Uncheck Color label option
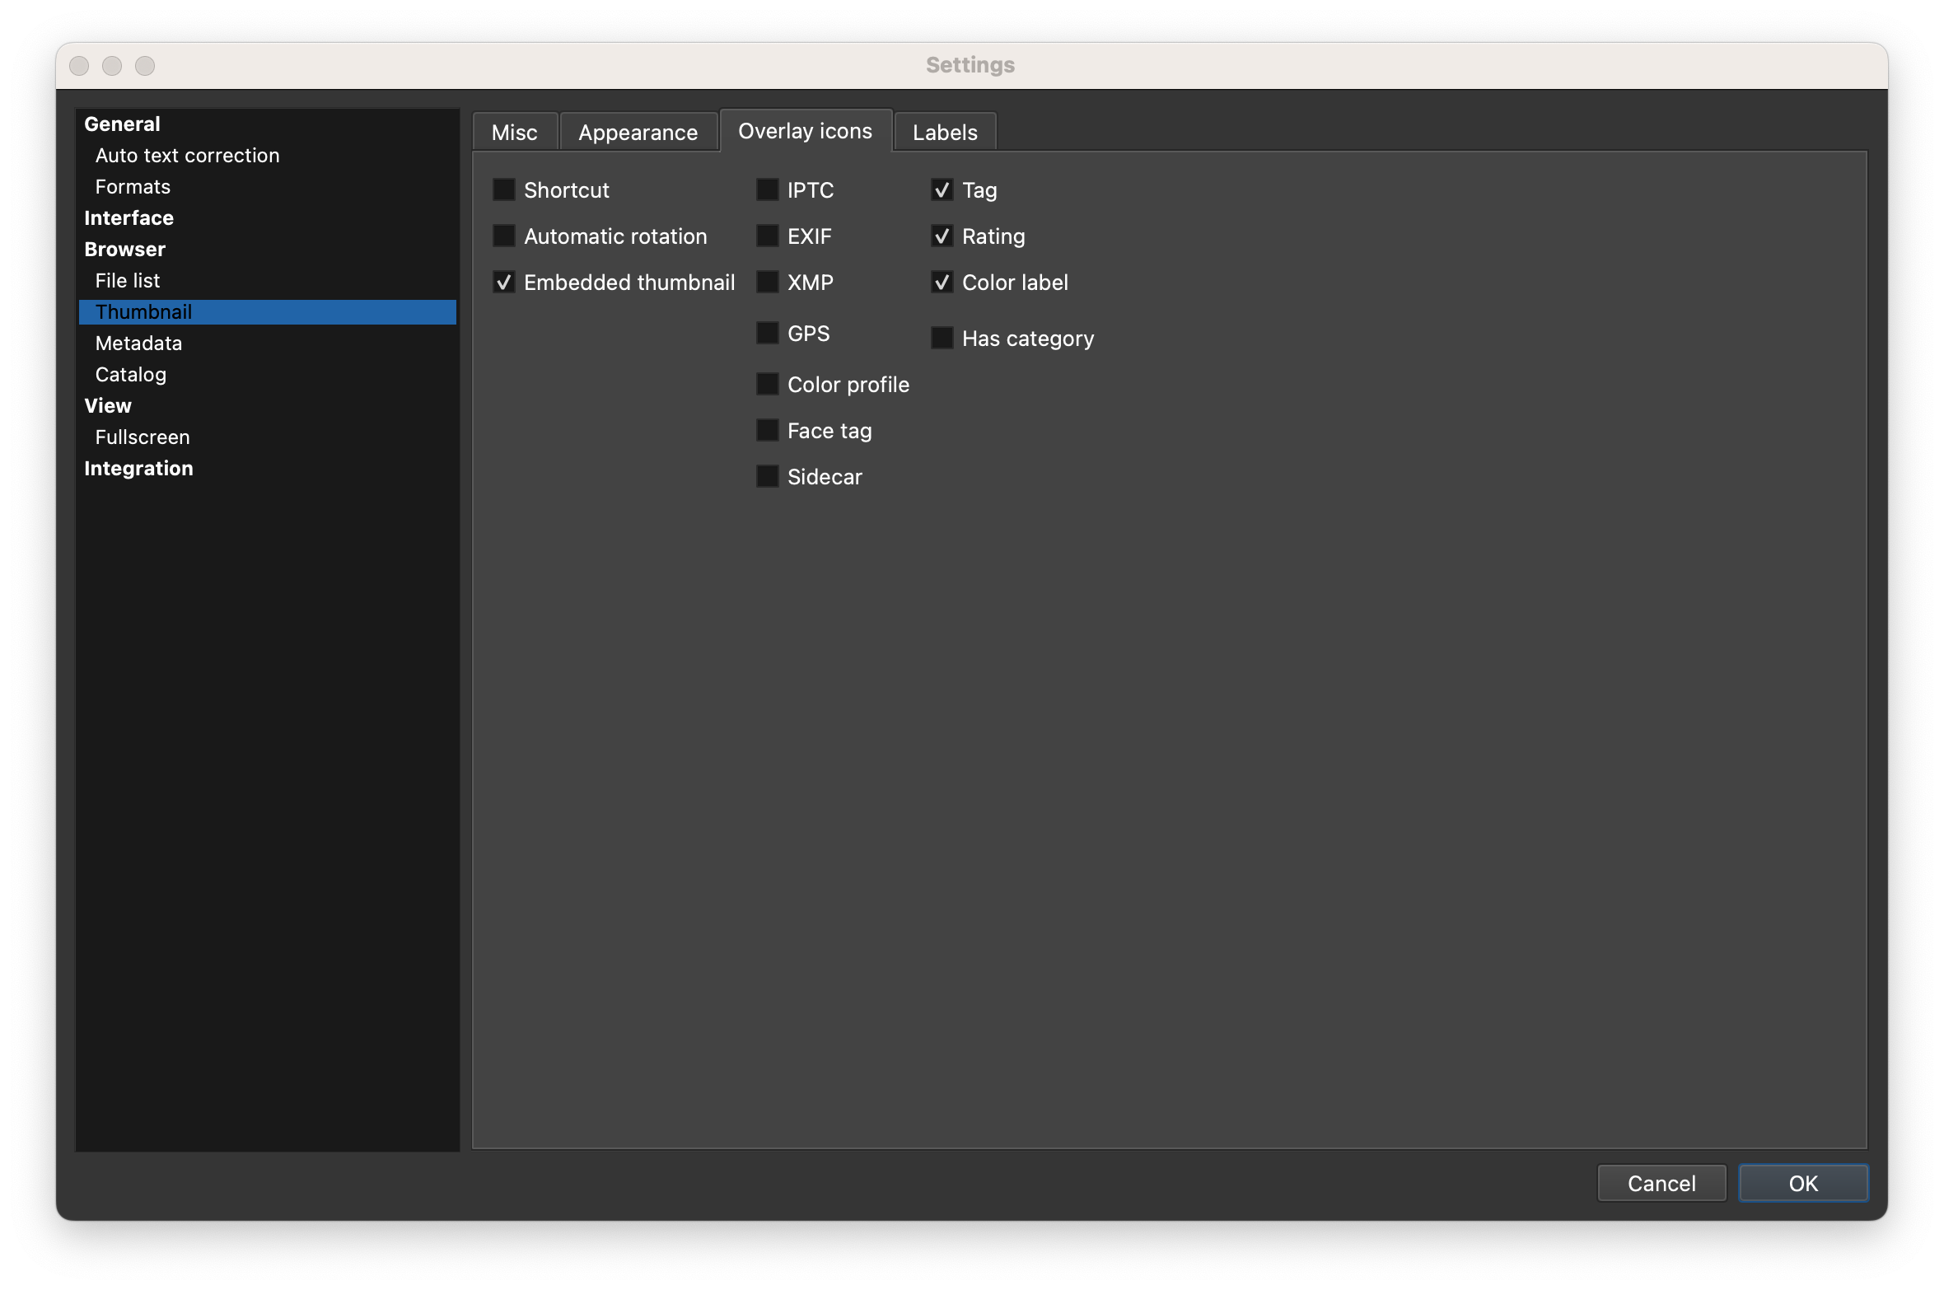Screen dimensions: 1944x1290 point(942,283)
